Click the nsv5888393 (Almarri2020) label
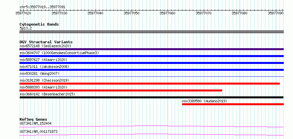The height and width of the screenshot is (139, 293). [x=43, y=87]
